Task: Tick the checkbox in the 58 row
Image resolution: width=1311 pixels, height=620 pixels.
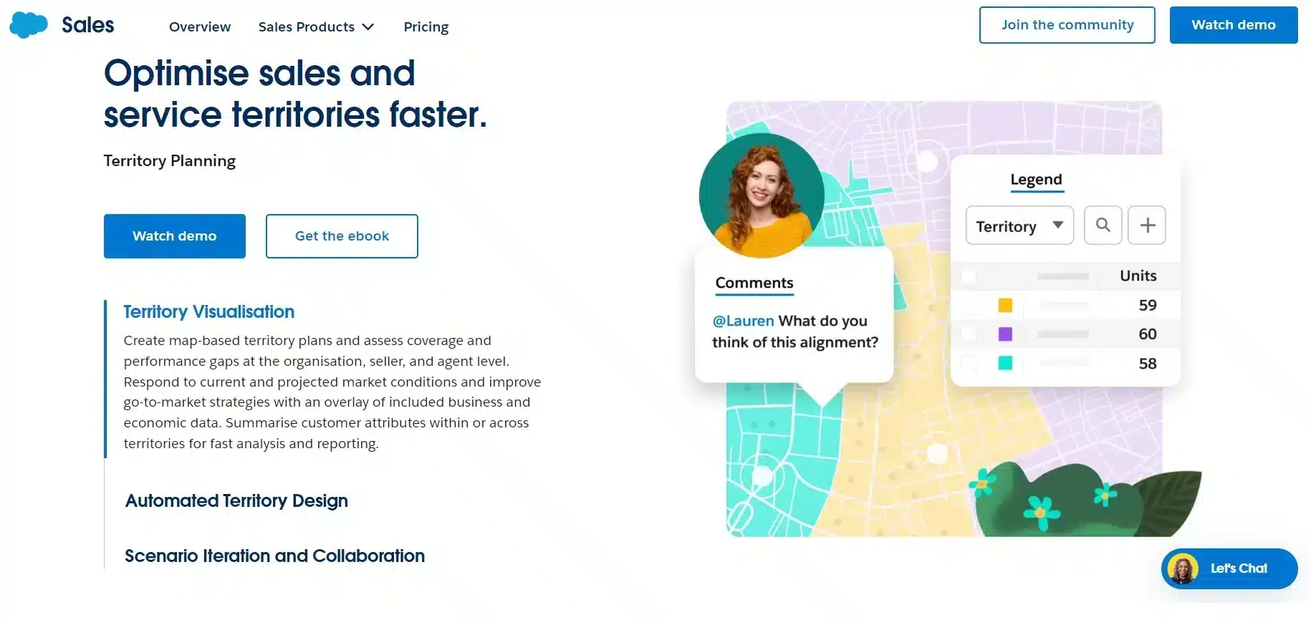Action: [969, 364]
